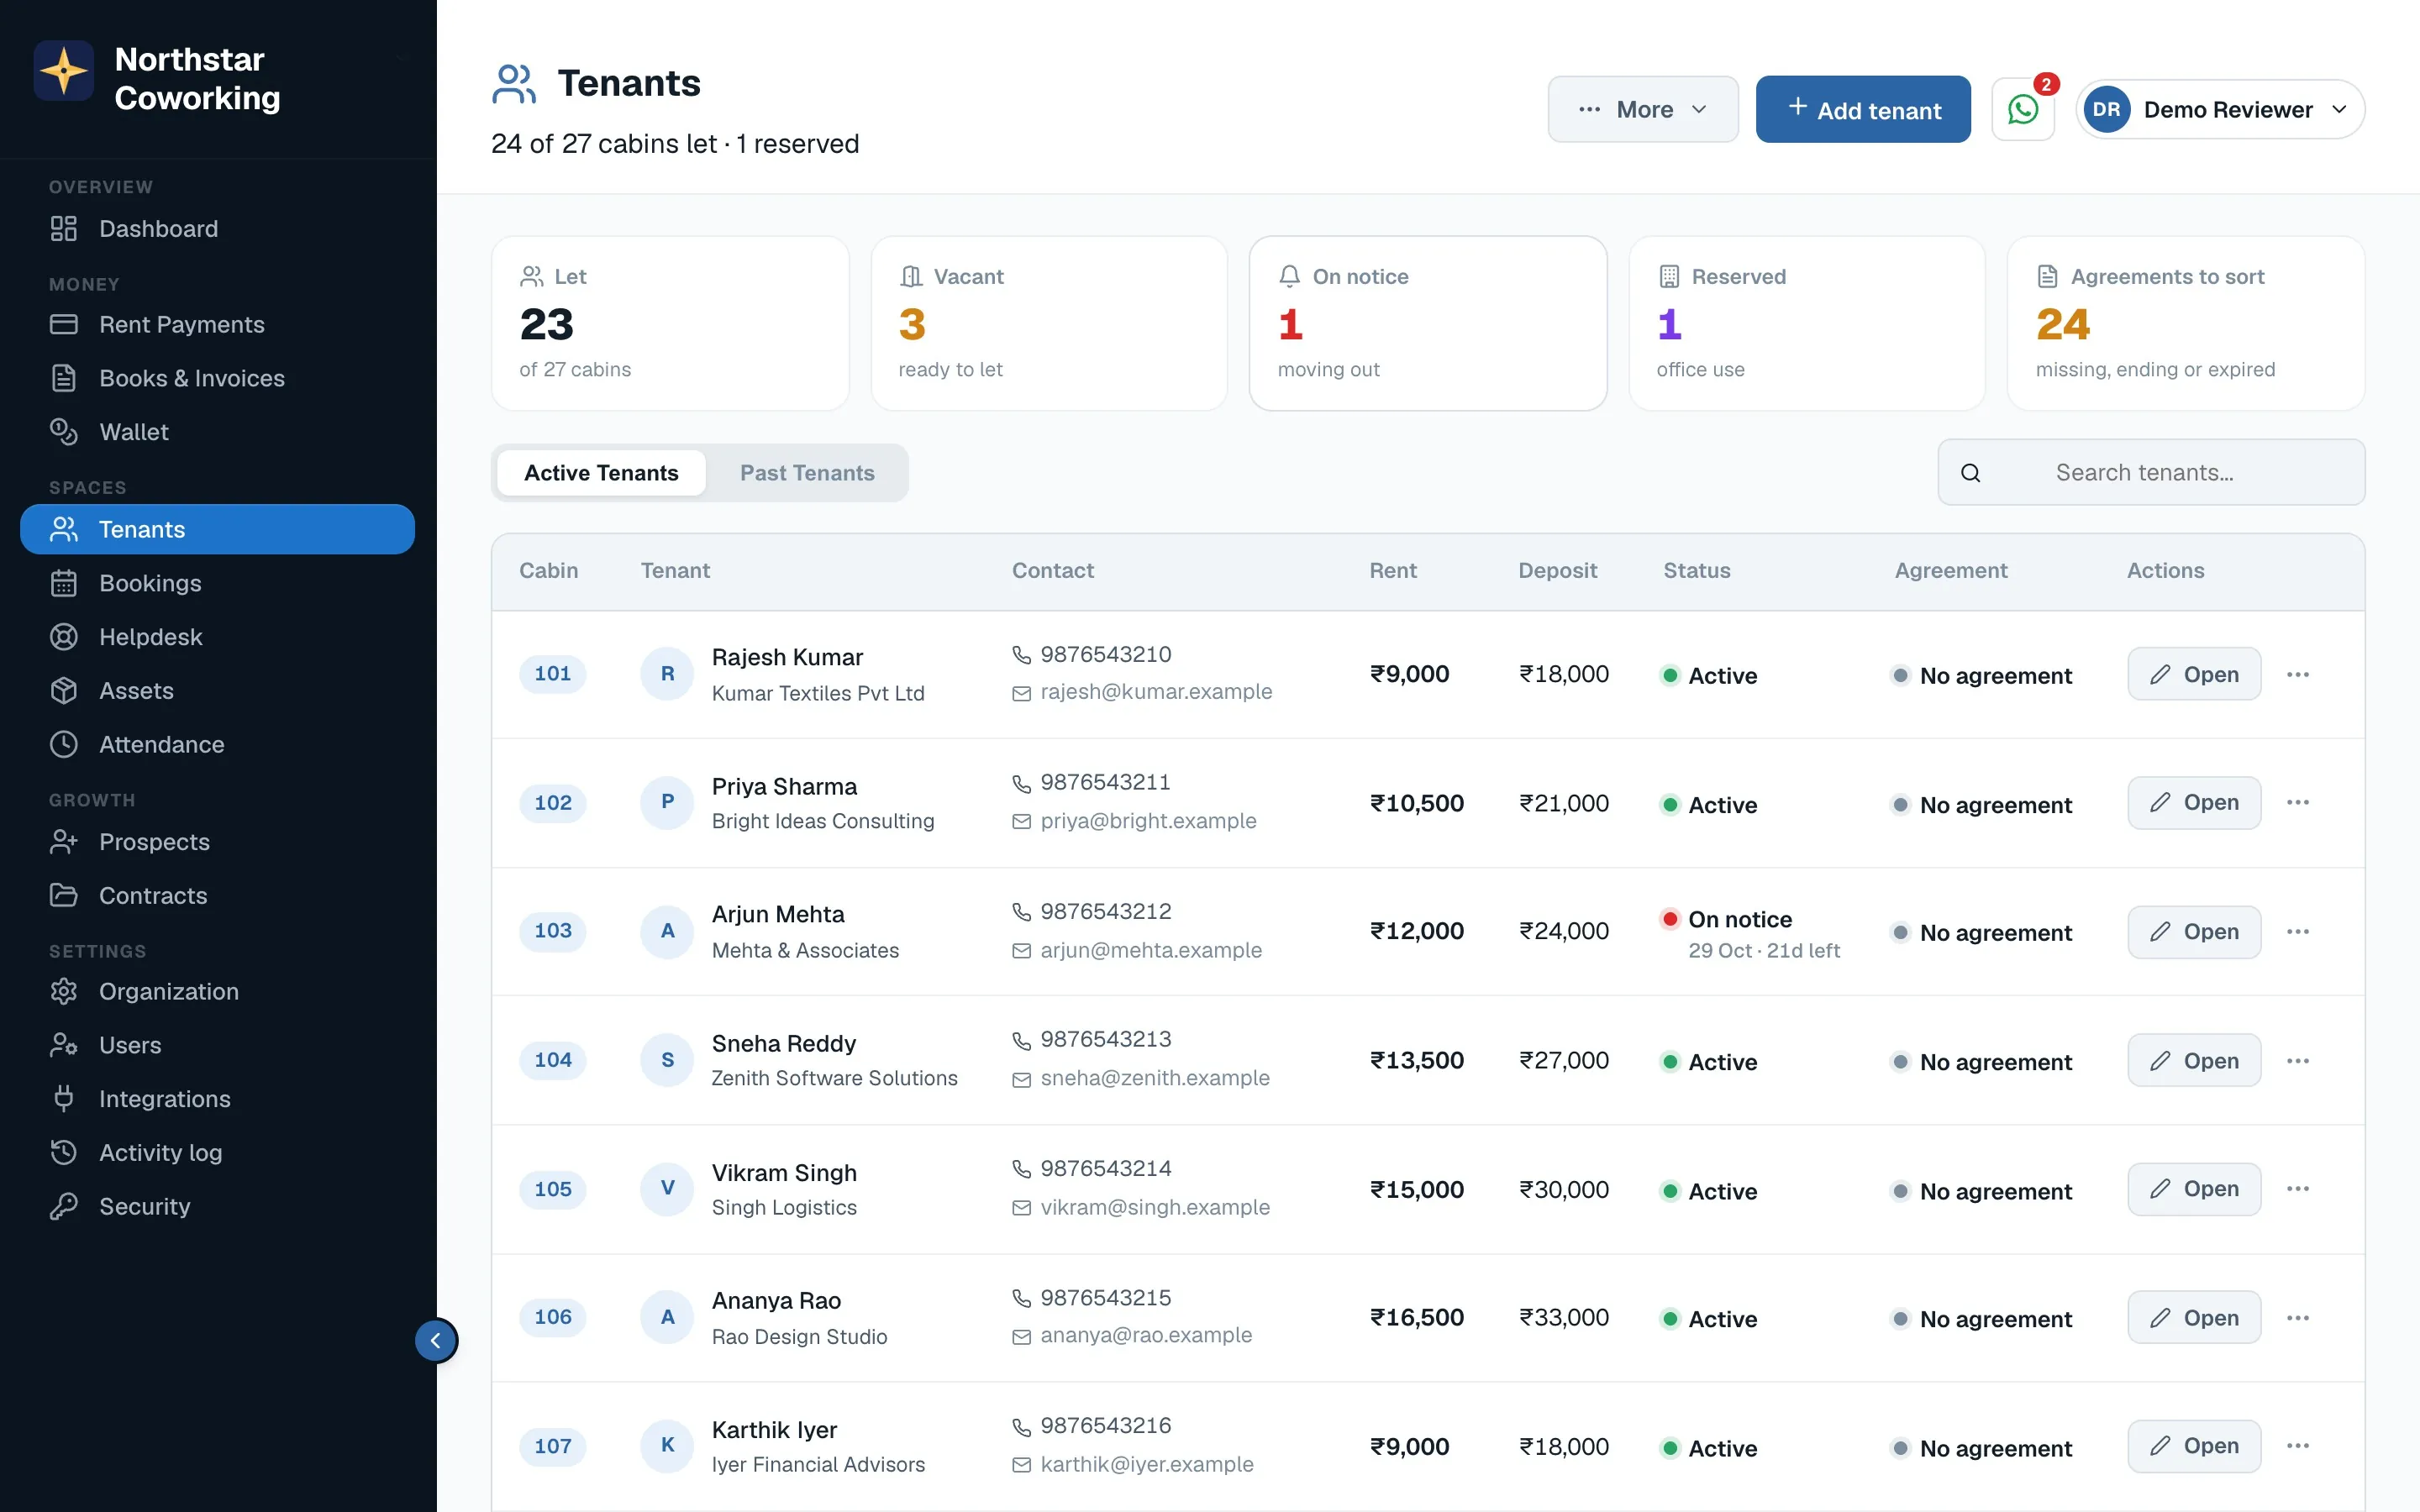
Task: Filter by the On notice card
Action: (1428, 323)
